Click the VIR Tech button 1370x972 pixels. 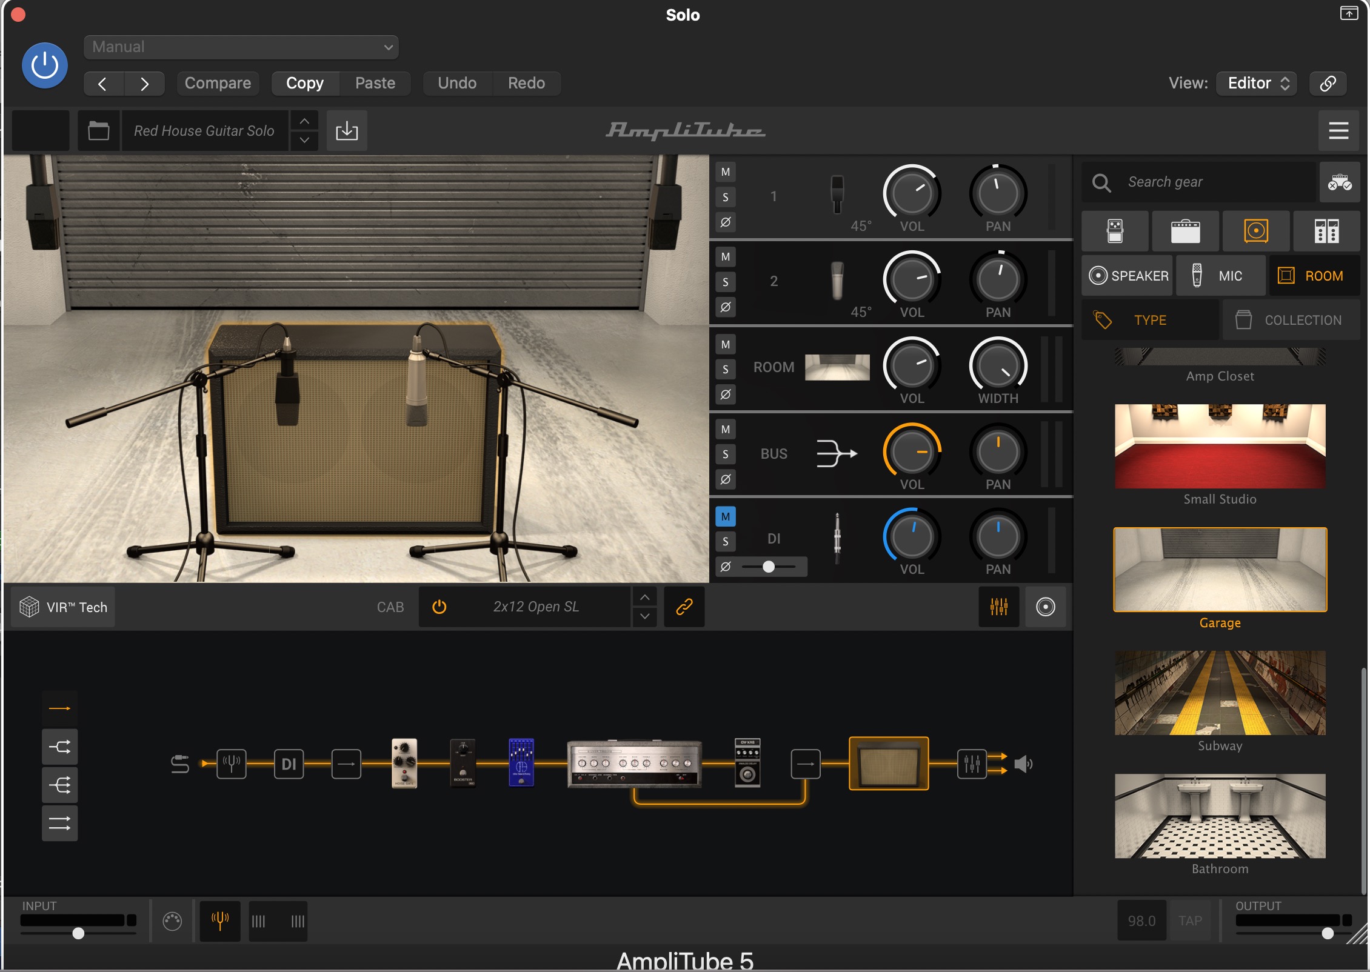point(63,607)
